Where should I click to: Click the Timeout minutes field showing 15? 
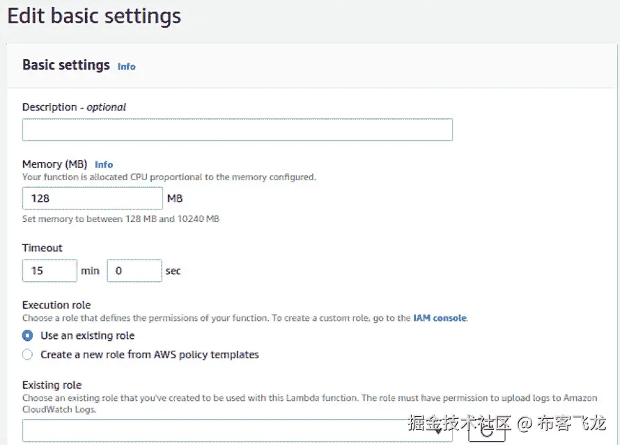pos(49,271)
